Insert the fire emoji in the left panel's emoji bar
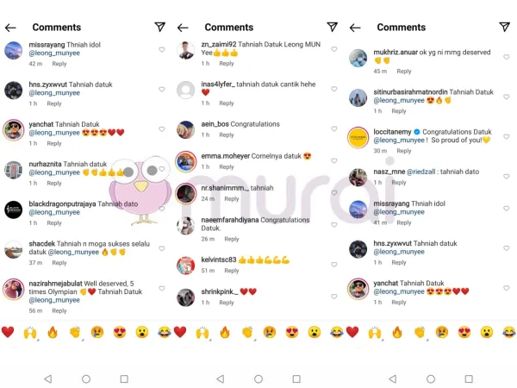Screen dimensions: 517x388 53,332
